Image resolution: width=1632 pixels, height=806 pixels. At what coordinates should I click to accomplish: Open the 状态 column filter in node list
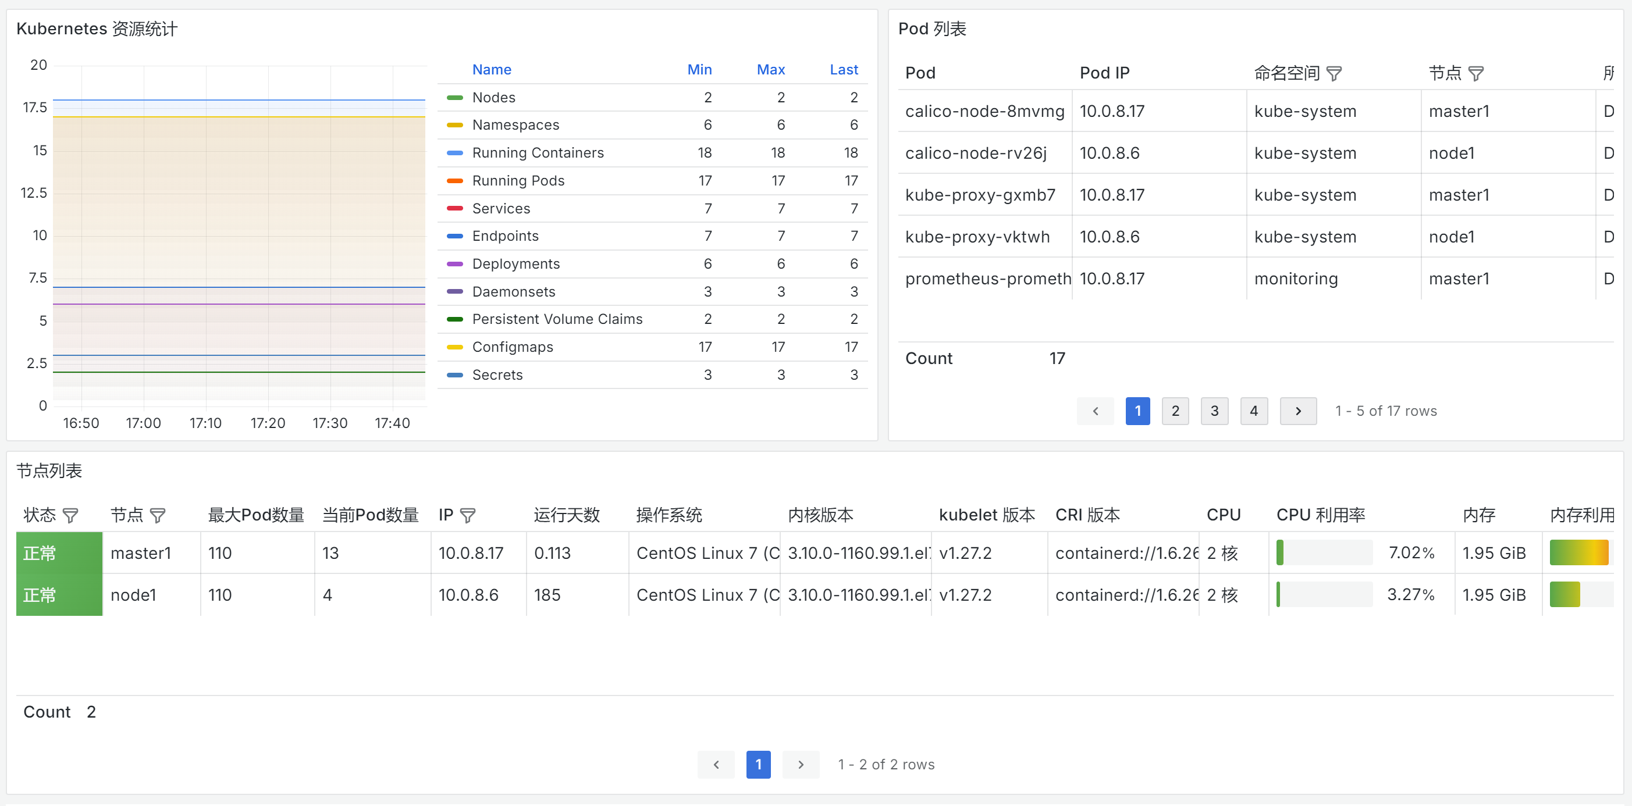click(70, 515)
